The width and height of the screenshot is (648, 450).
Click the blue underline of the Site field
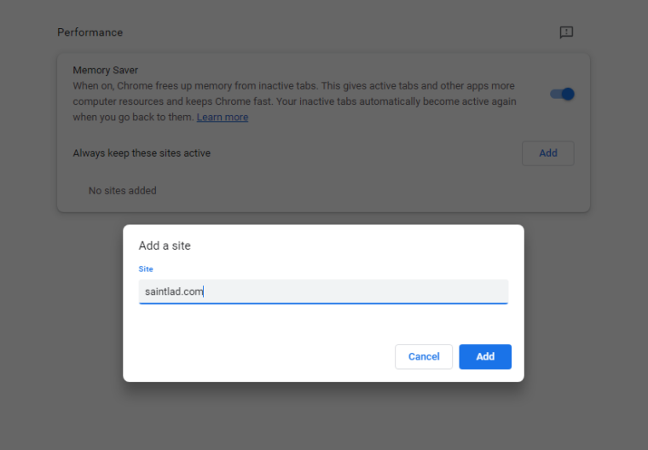(324, 303)
